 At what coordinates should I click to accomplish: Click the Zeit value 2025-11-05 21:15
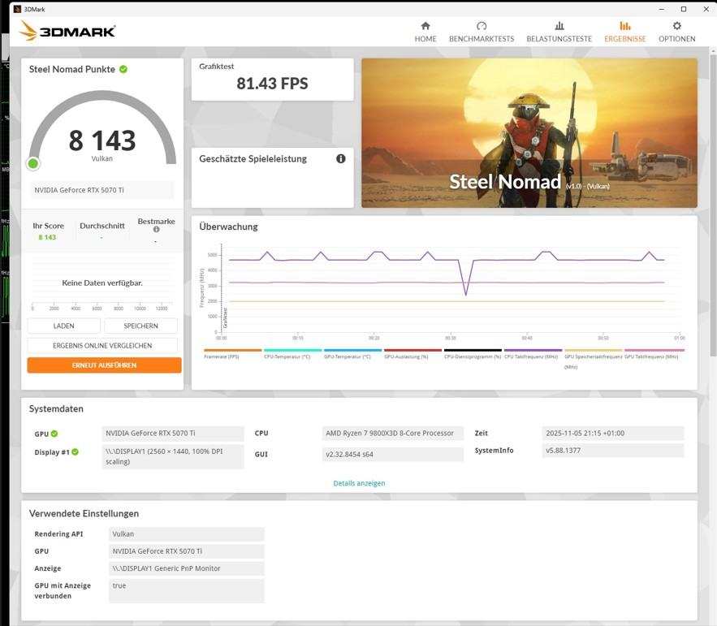[613, 434]
